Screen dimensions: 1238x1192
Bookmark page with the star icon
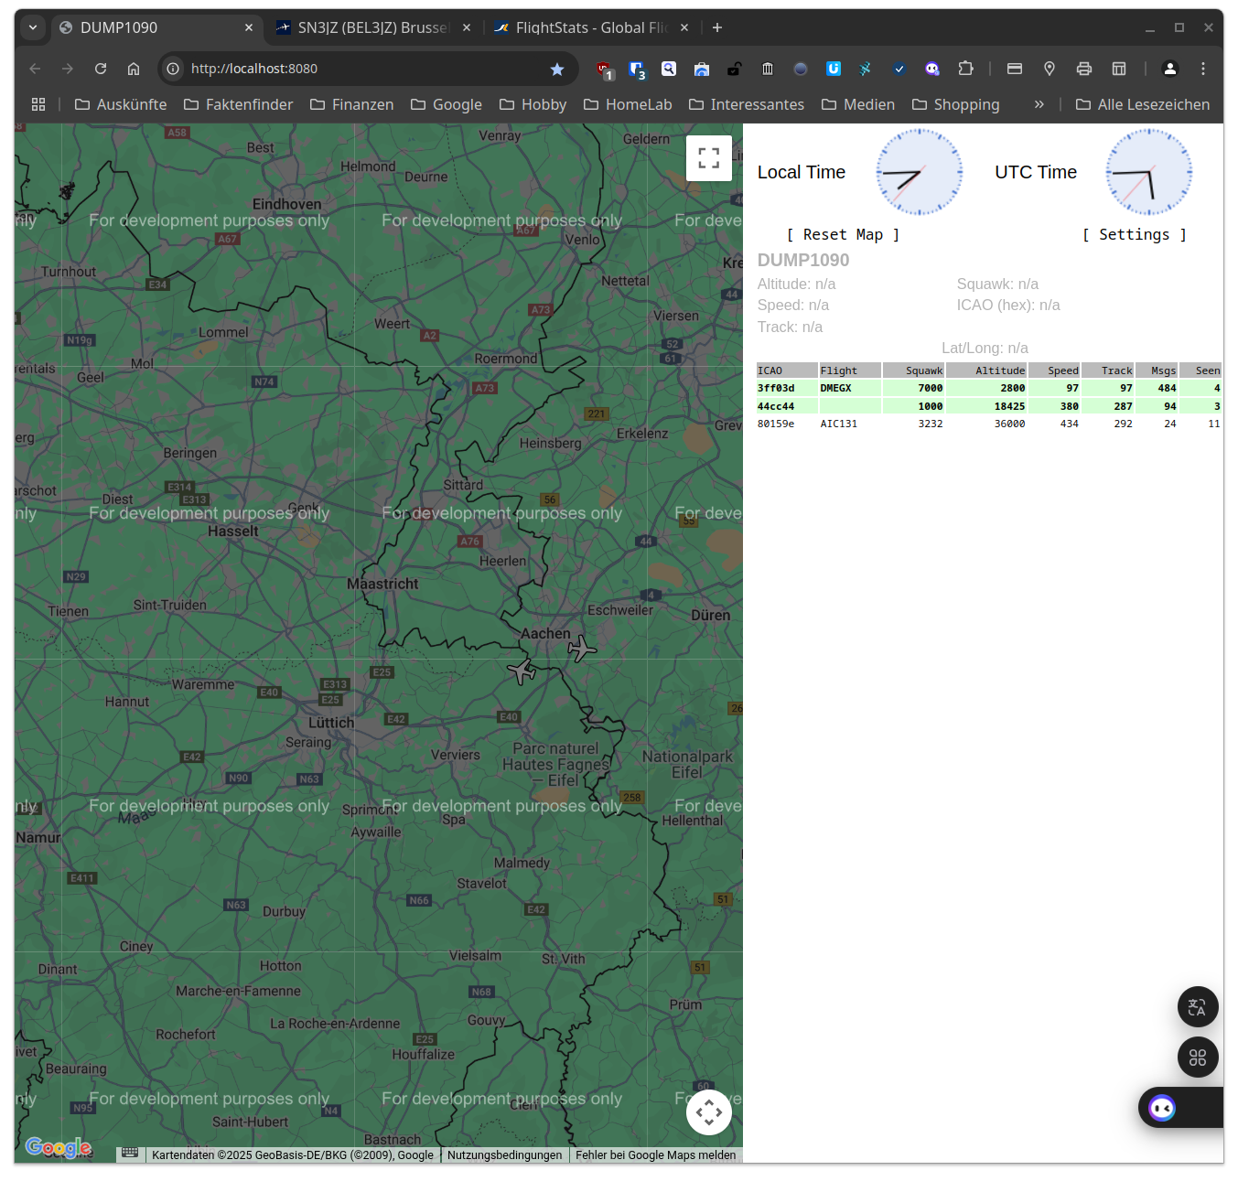(556, 69)
